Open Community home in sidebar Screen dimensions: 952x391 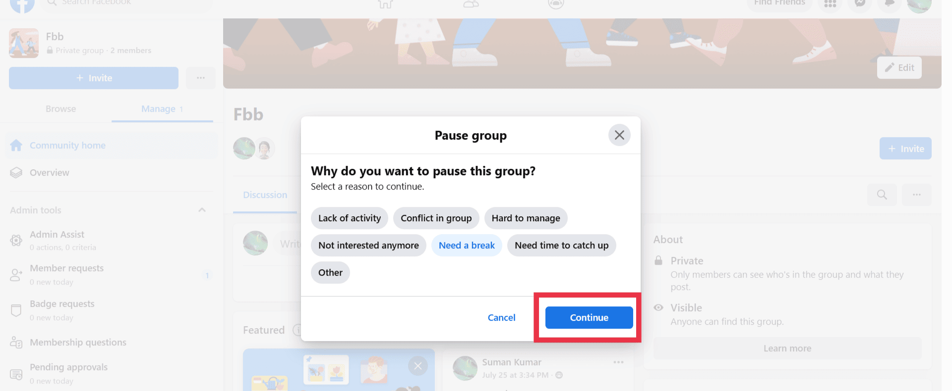tap(112, 146)
